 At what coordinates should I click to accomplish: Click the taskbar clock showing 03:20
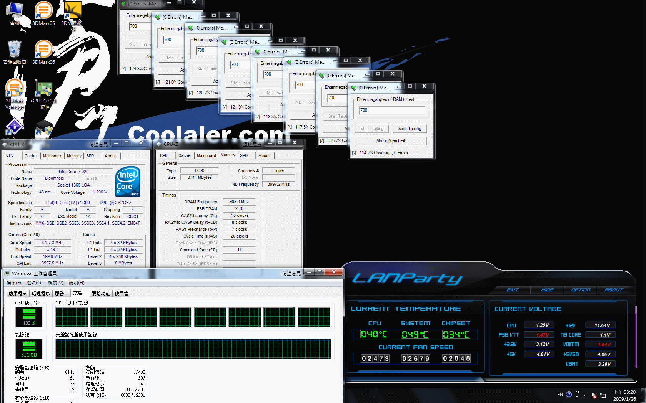pyautogui.click(x=624, y=395)
